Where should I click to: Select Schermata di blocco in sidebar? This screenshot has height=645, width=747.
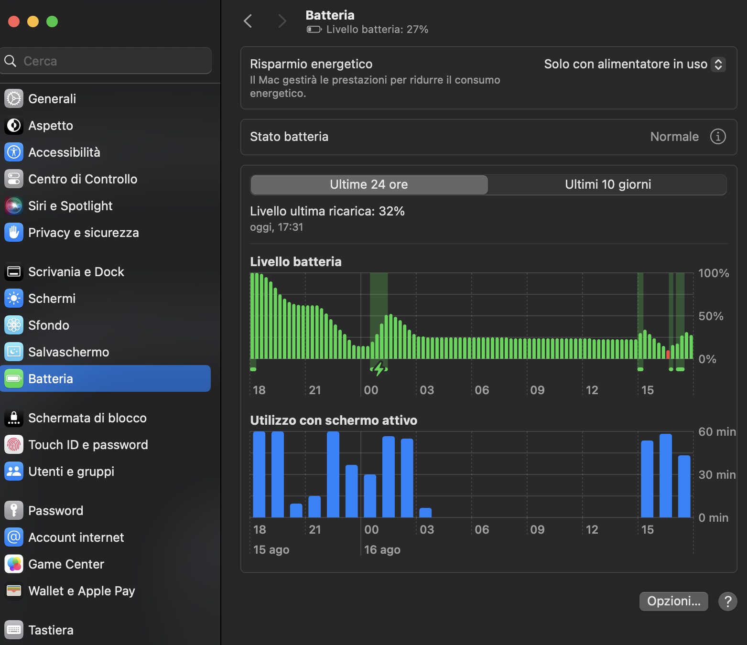coord(87,418)
